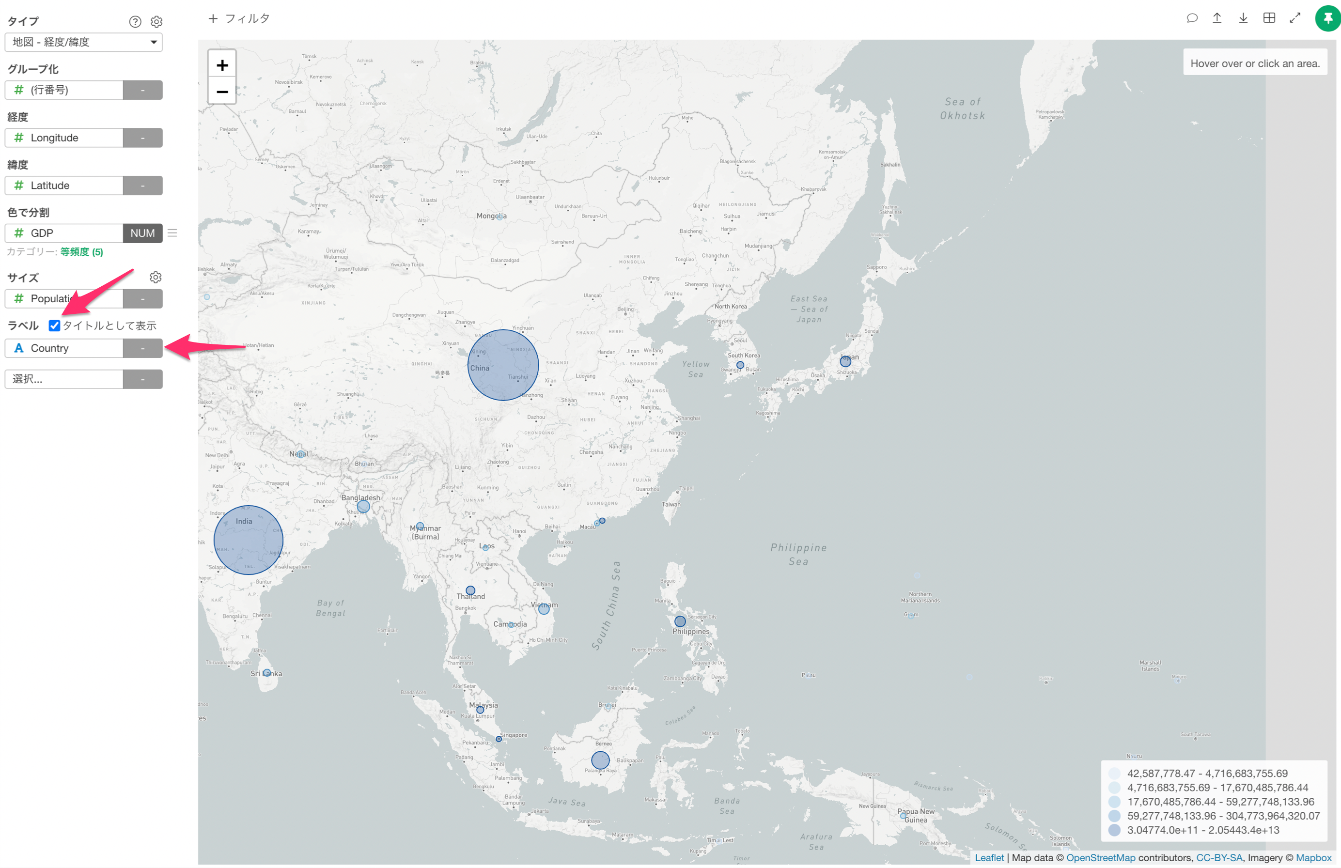Open the table view icon

pos(1269,18)
